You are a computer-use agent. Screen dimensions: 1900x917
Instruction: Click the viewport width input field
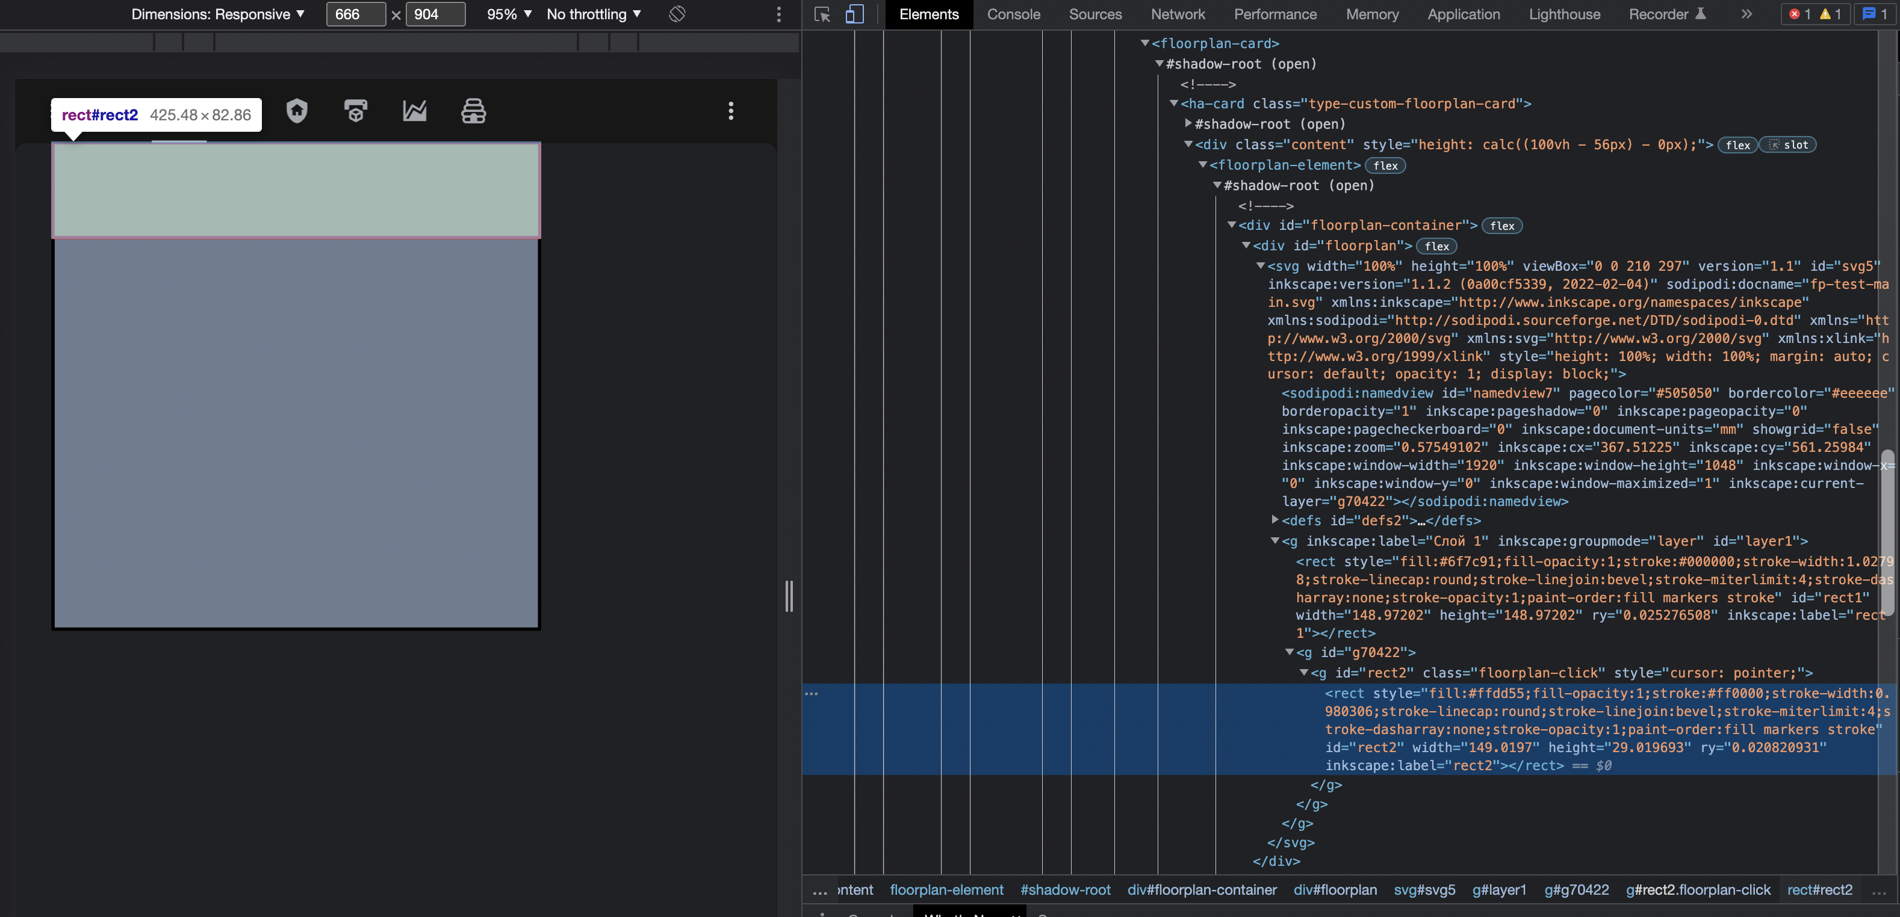click(x=355, y=14)
